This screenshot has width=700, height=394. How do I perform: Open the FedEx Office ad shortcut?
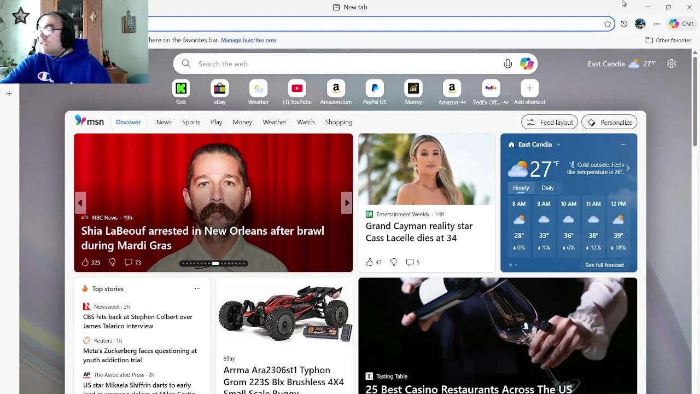pos(491,92)
